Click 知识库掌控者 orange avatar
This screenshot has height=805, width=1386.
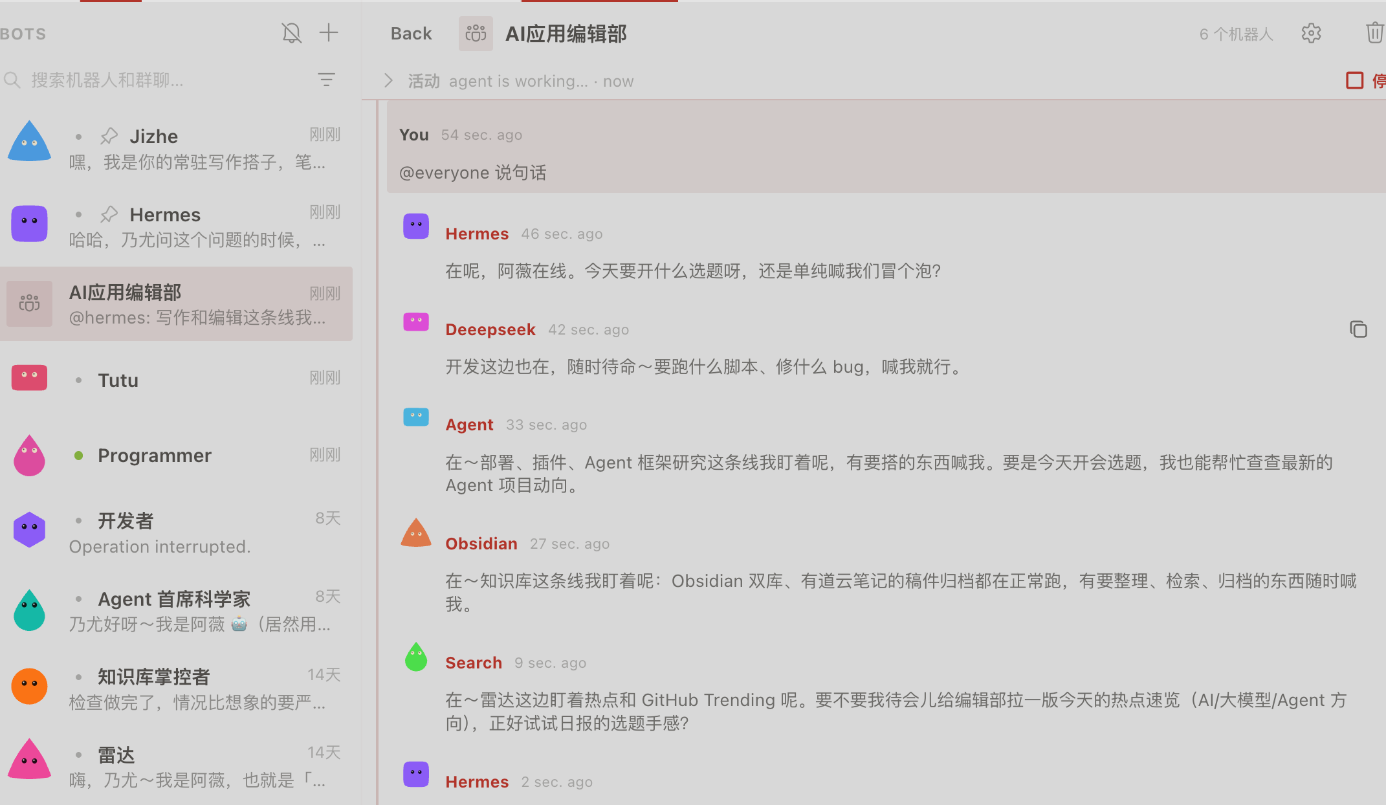click(x=29, y=686)
